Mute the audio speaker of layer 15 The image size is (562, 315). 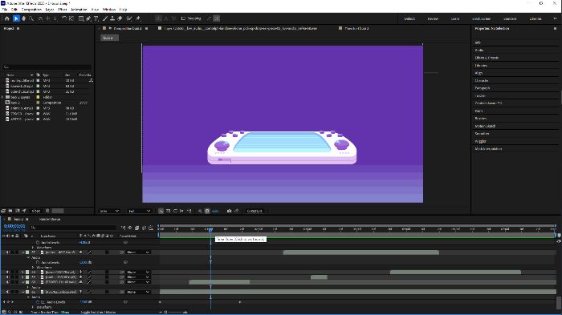point(7,282)
